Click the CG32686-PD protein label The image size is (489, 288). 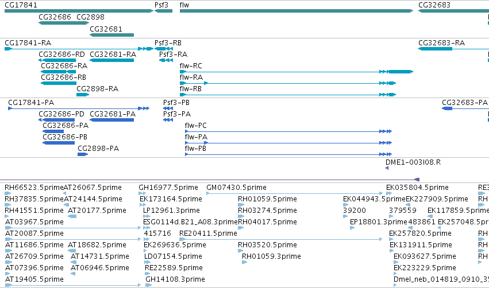(x=61, y=114)
